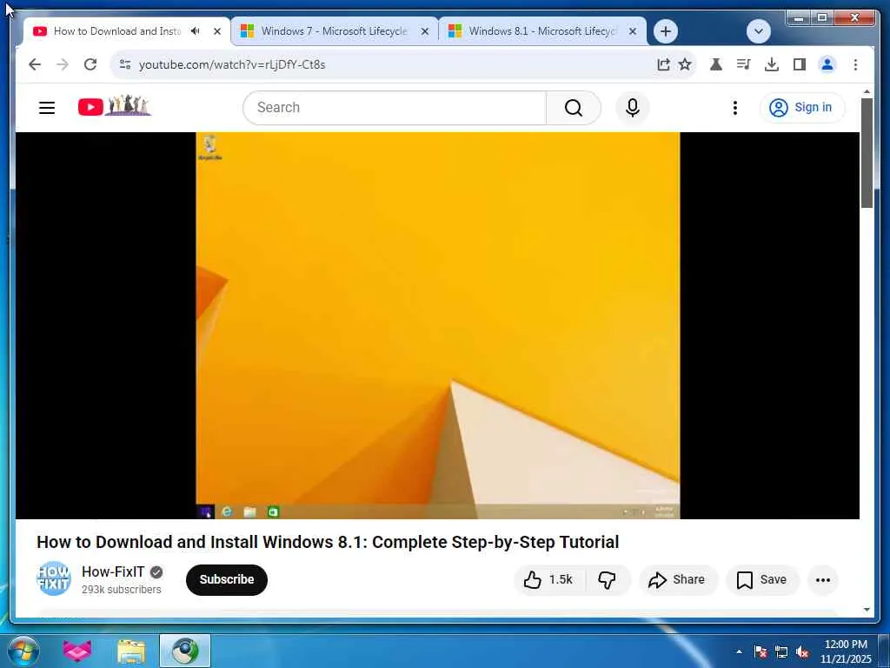Go to YouTube home via the logo
The width and height of the screenshot is (890, 668).
(x=115, y=106)
